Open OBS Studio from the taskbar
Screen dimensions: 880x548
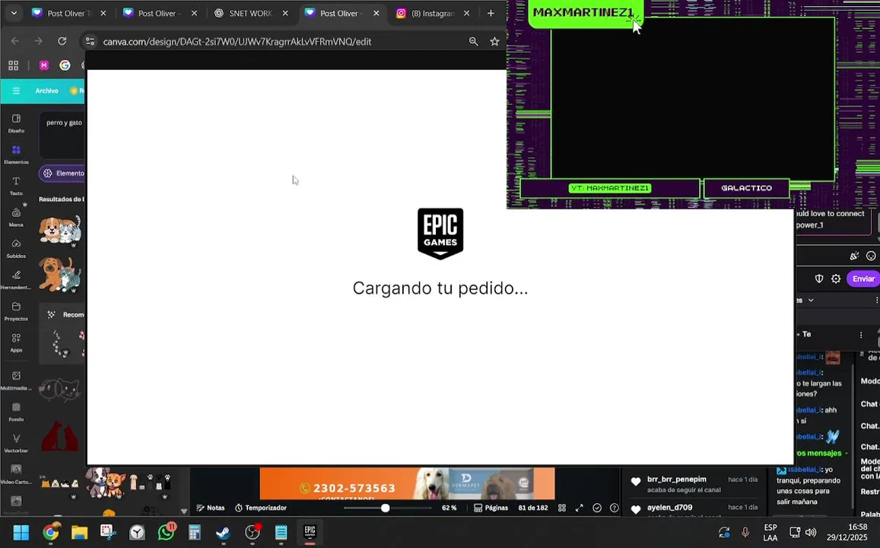(253, 532)
